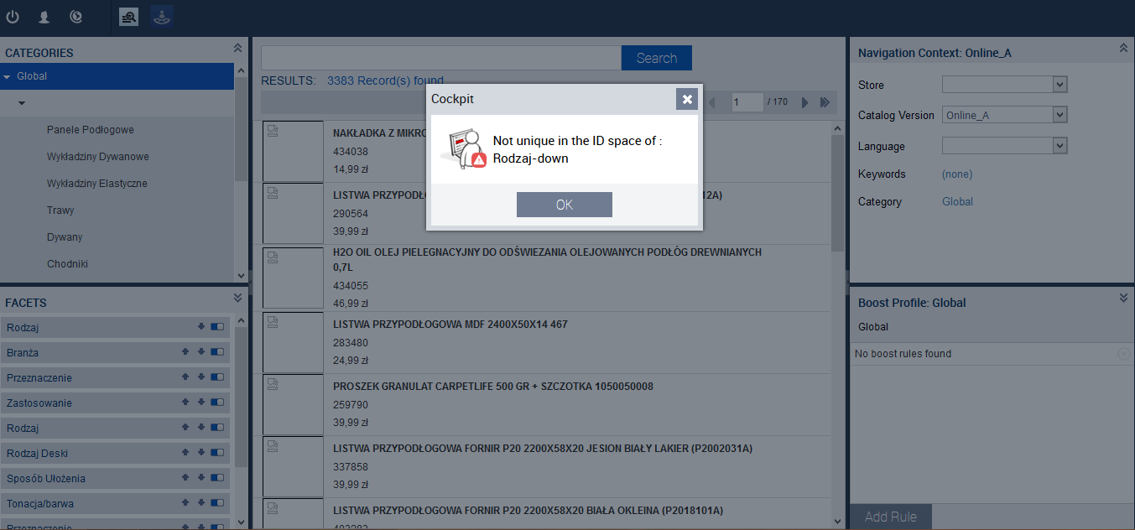
Task: Move the Tonacja/barwa facet down
Action: coord(201,503)
